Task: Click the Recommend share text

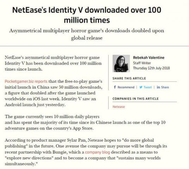Action: pyautogui.click(x=126, y=87)
